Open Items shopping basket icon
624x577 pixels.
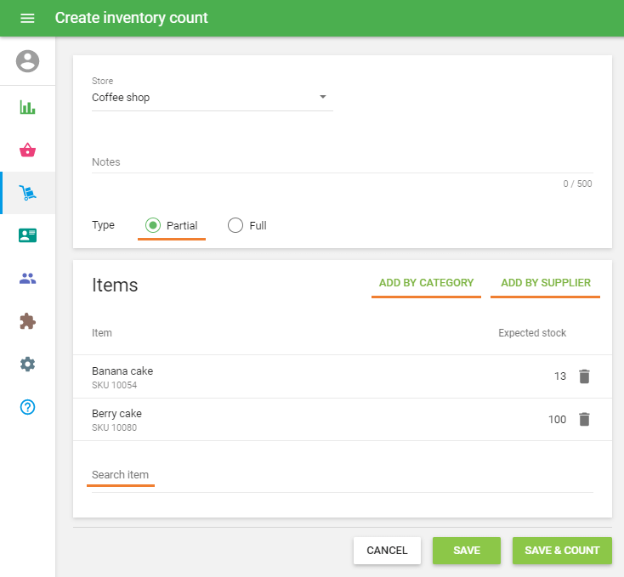28,150
